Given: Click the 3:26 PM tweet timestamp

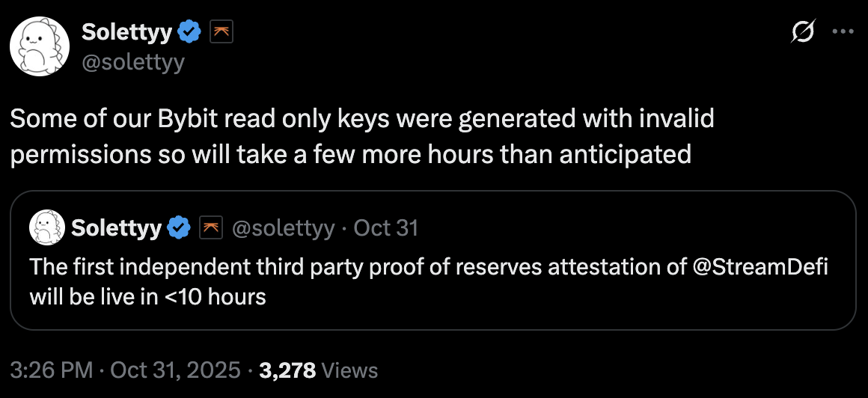Looking at the screenshot, I should coord(52,370).
